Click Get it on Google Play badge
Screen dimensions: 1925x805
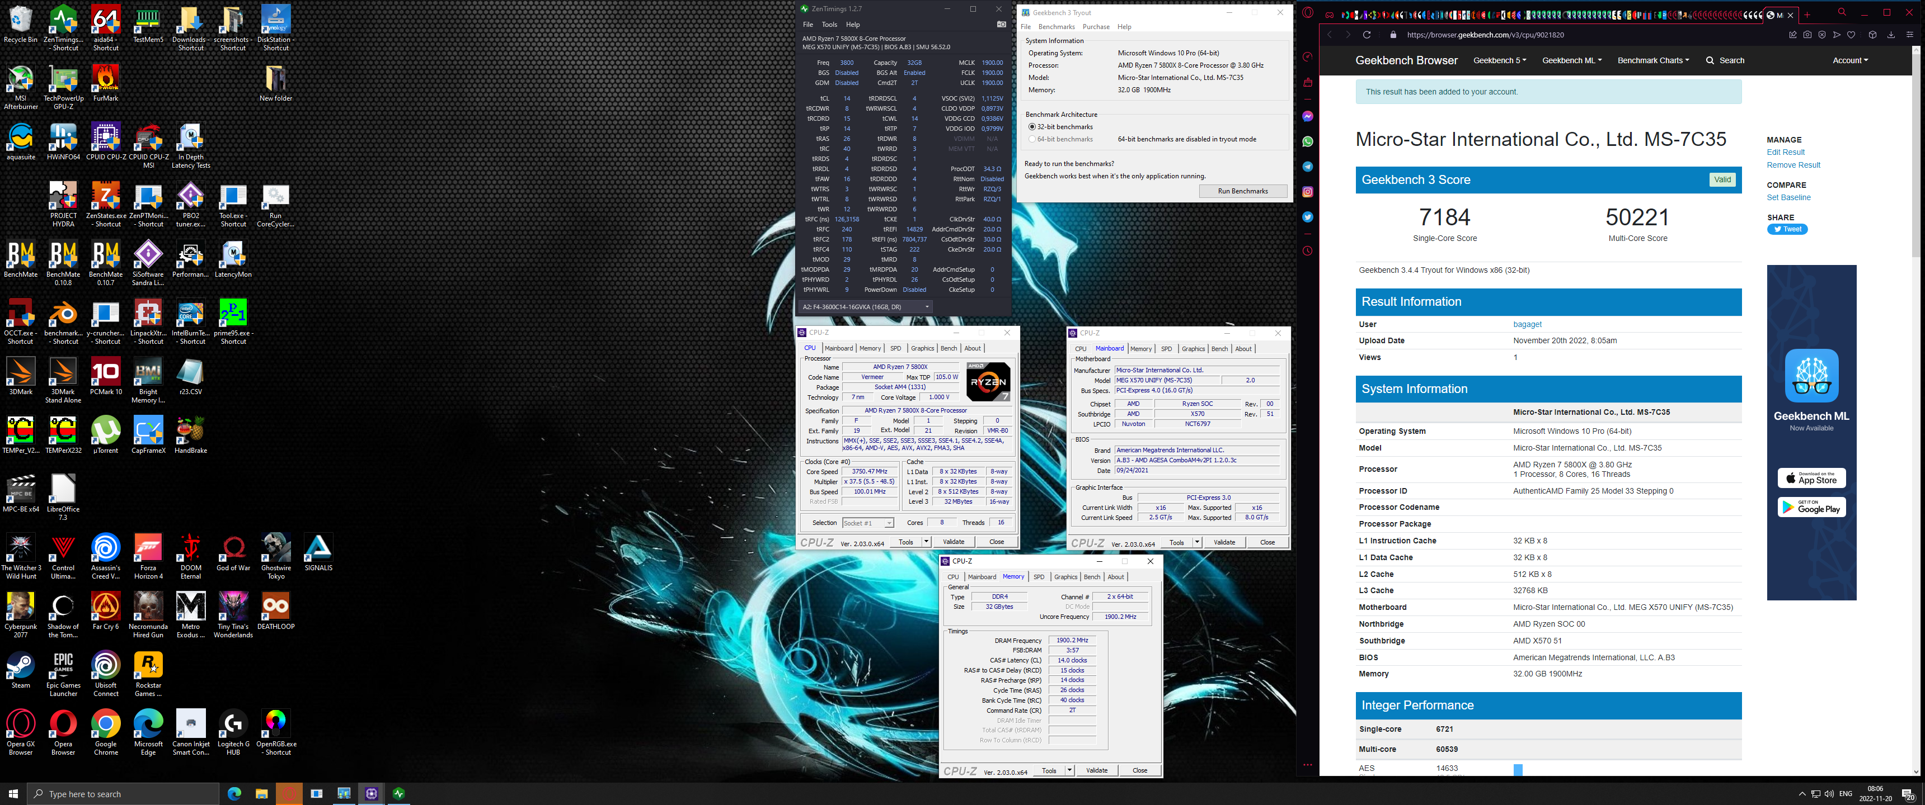coord(1811,507)
